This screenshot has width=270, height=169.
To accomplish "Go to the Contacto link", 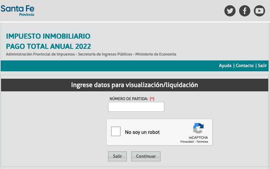I will point(244,66).
